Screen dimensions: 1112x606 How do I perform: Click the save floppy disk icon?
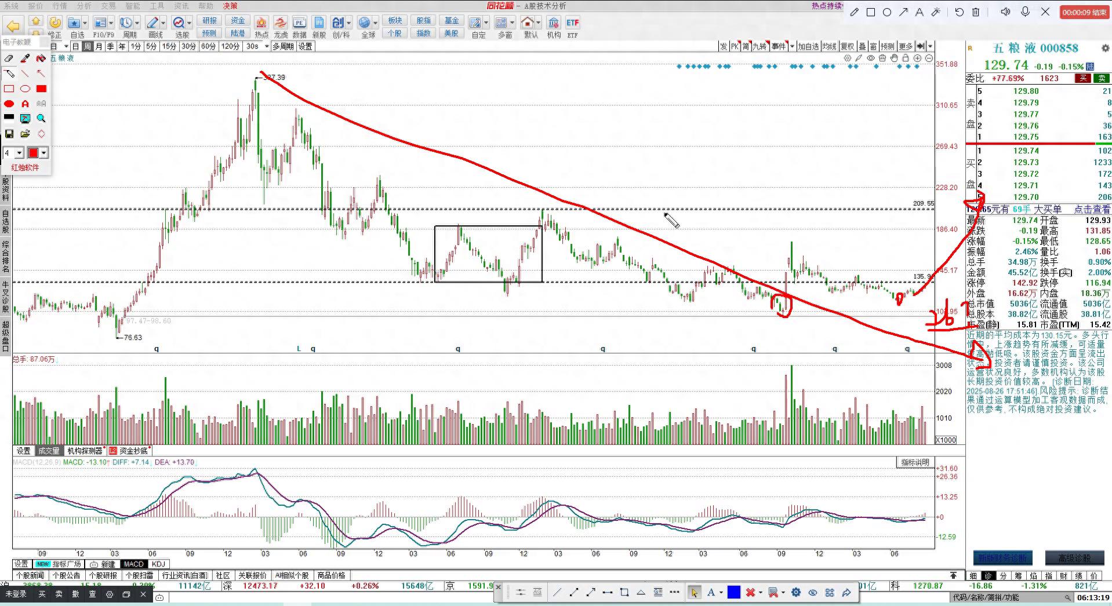9,134
